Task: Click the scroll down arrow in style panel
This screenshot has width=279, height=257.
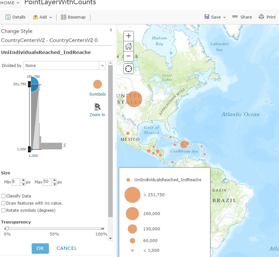Action: click(110, 238)
